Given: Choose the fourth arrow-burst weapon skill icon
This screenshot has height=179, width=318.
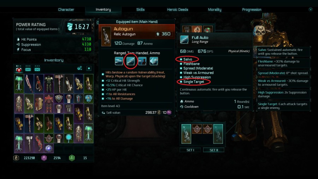Looking at the screenshot, I should tap(154, 61).
